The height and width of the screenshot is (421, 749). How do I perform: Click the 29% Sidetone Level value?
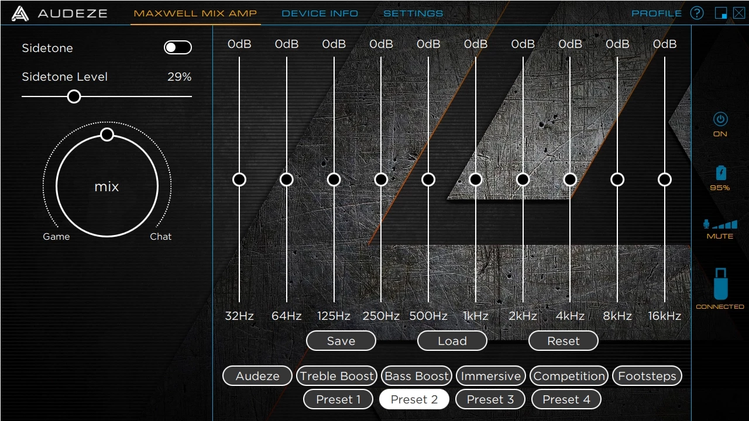coord(180,77)
